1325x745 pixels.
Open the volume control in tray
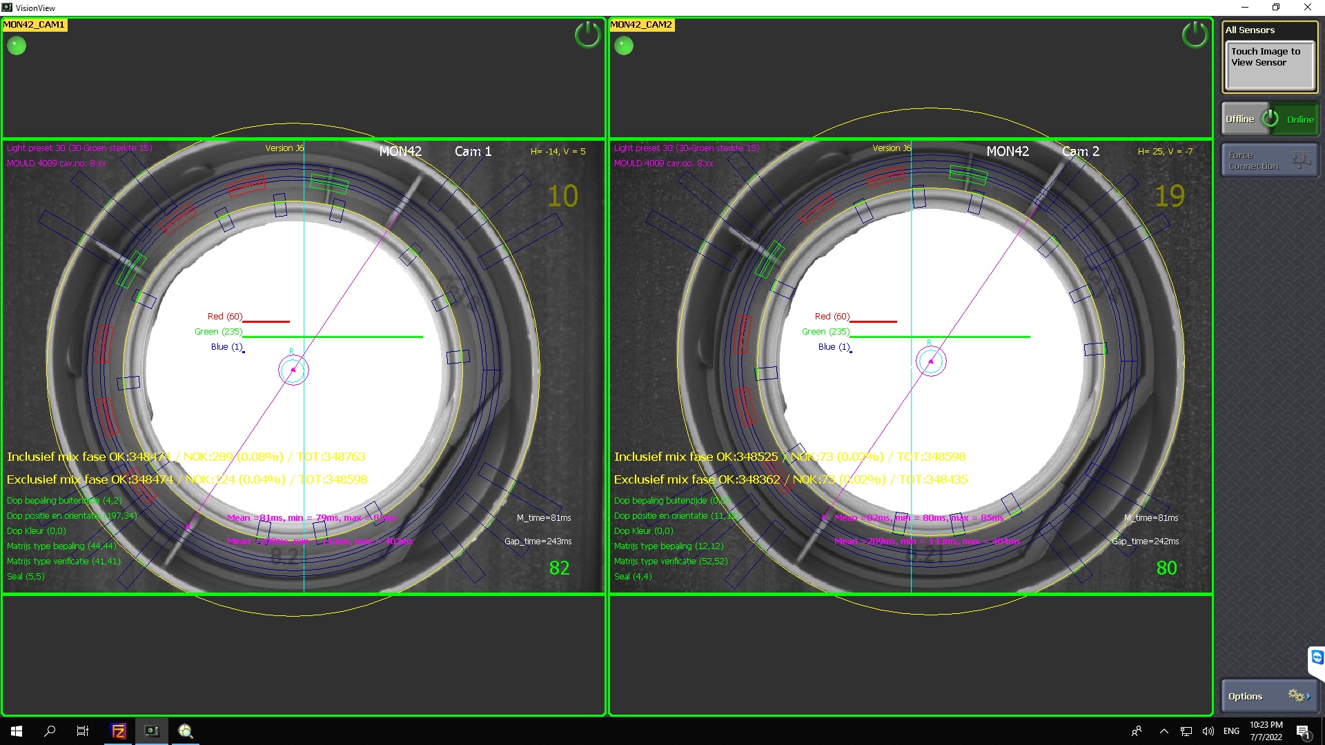(x=1208, y=731)
